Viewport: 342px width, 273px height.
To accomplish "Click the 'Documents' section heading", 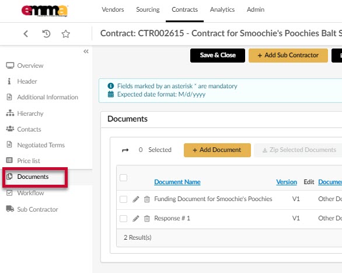I will tap(128, 119).
